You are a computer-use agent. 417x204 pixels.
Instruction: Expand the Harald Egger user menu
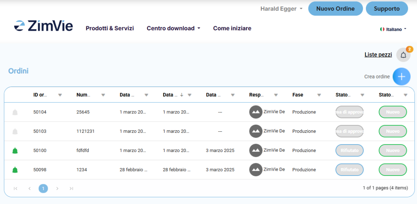[x=281, y=9]
